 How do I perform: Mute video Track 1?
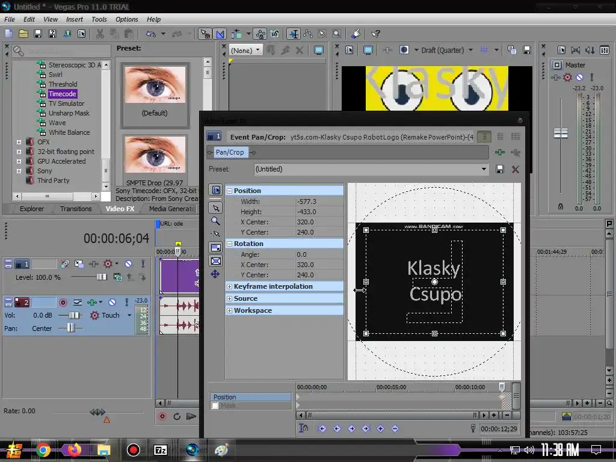(x=129, y=264)
